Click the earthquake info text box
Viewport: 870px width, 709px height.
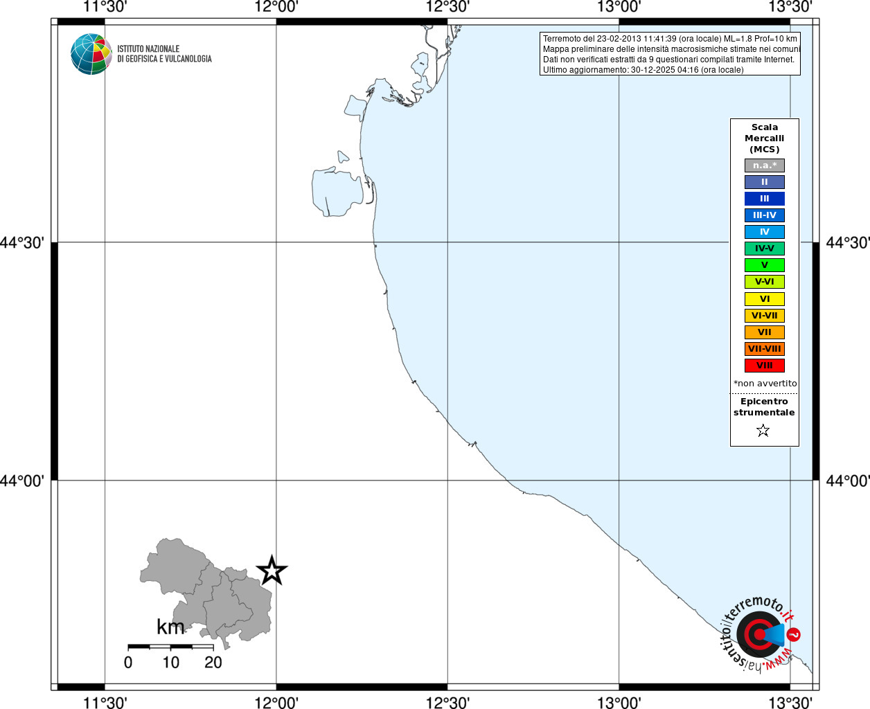click(x=670, y=54)
